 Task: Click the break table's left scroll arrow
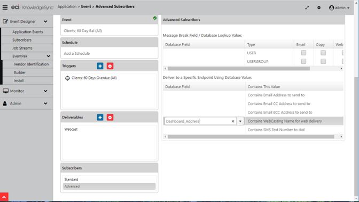(x=165, y=69)
